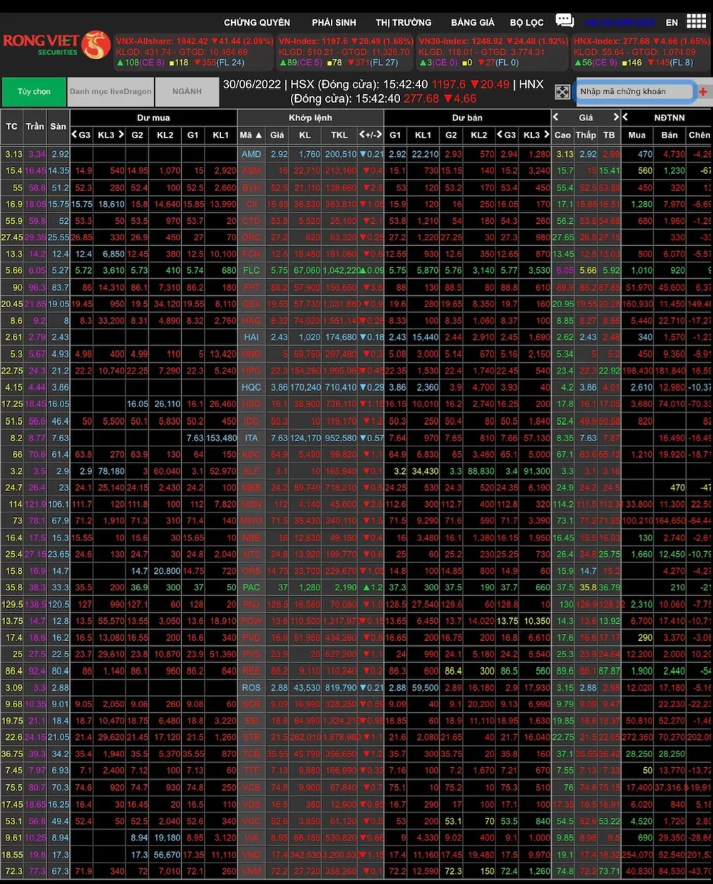Click the red plus add-stock icon
This screenshot has height=884, width=713.
[703, 92]
